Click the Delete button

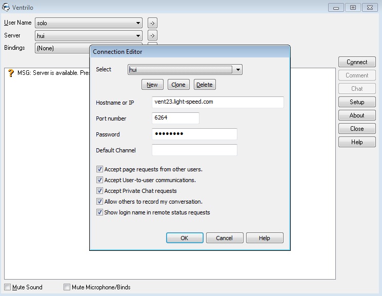point(205,85)
